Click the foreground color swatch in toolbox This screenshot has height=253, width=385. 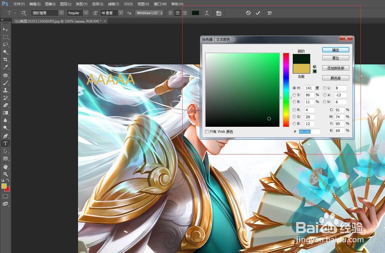4,186
